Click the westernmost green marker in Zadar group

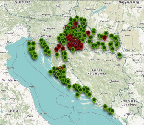point(50,72)
